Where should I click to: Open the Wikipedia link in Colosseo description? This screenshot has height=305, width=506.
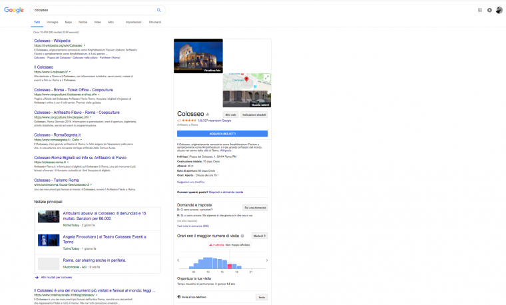pos(226,151)
